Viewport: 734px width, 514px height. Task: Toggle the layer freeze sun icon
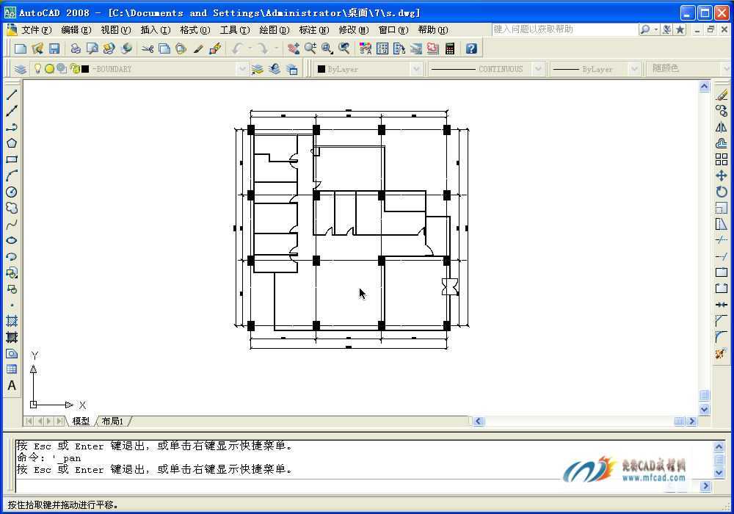point(49,69)
